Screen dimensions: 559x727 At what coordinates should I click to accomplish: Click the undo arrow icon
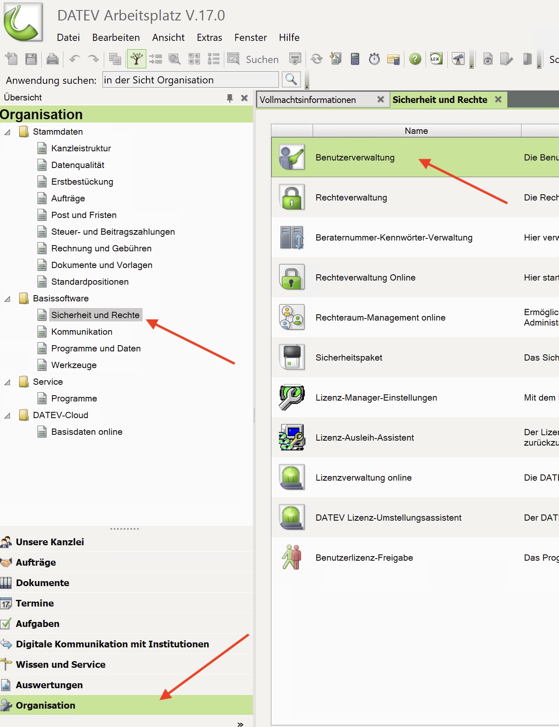coord(75,59)
